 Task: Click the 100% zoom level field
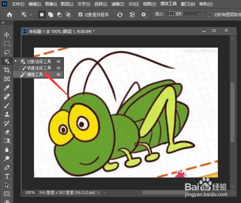click(x=30, y=192)
